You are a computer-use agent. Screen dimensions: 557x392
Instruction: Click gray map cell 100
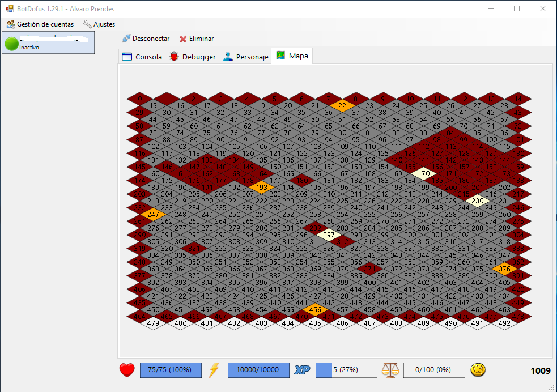tap(491, 139)
